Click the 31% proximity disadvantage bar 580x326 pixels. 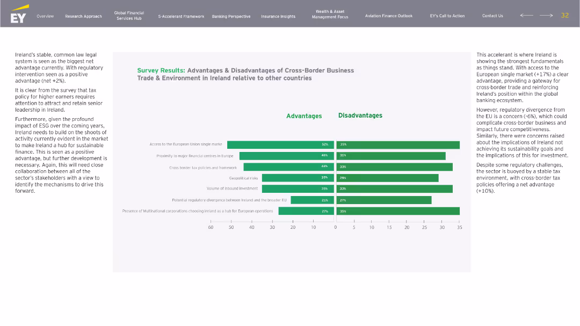coord(391,156)
